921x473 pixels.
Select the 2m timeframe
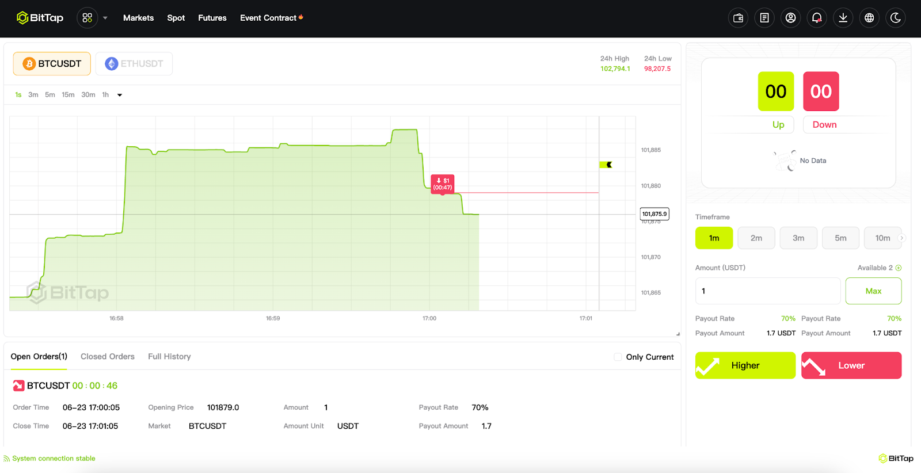point(756,238)
